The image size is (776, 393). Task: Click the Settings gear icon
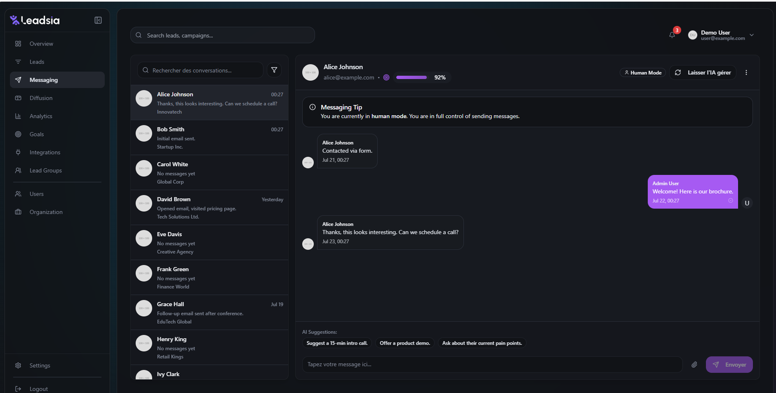pyautogui.click(x=18, y=365)
